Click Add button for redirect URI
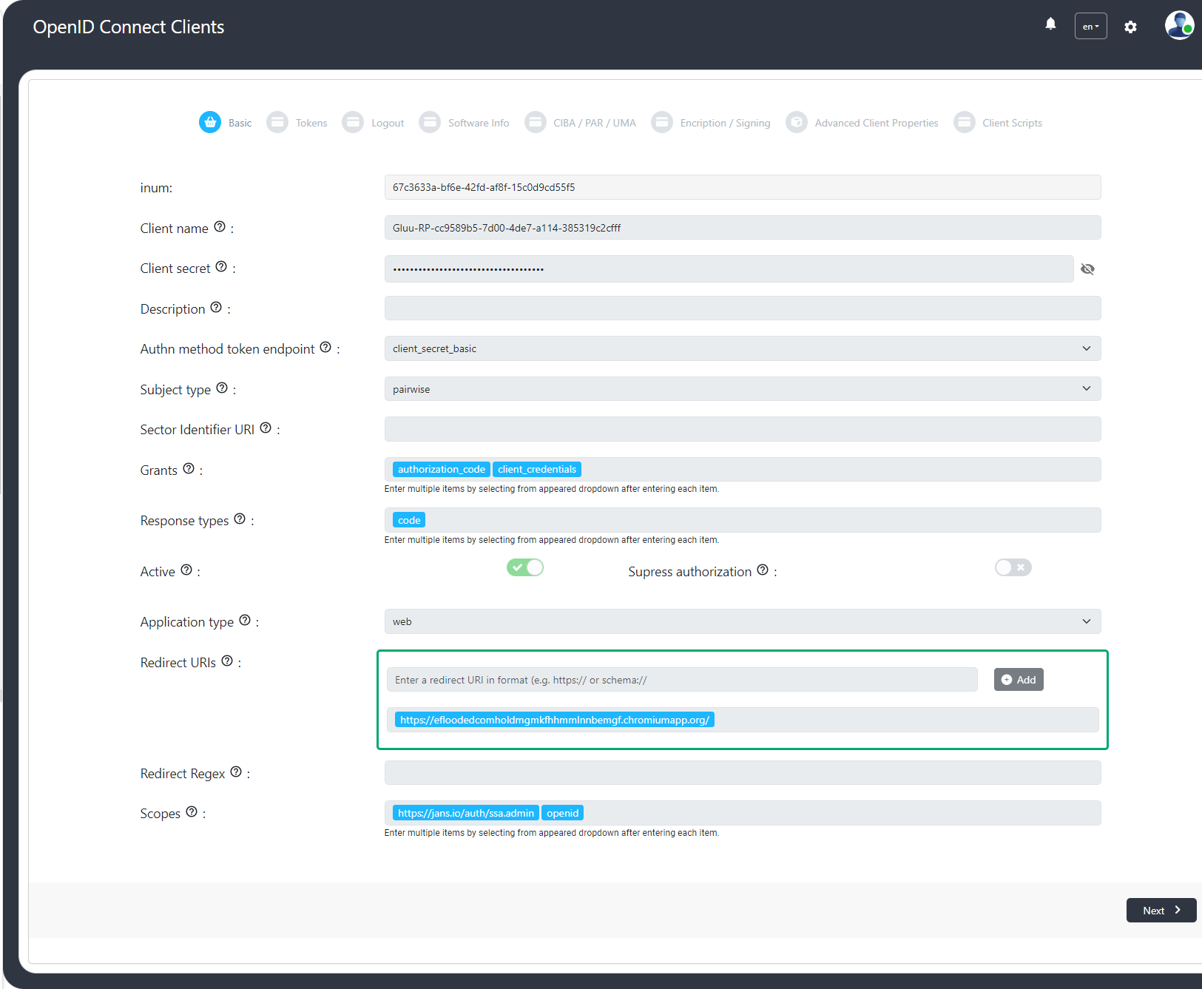1202x989 pixels. [x=1019, y=680]
